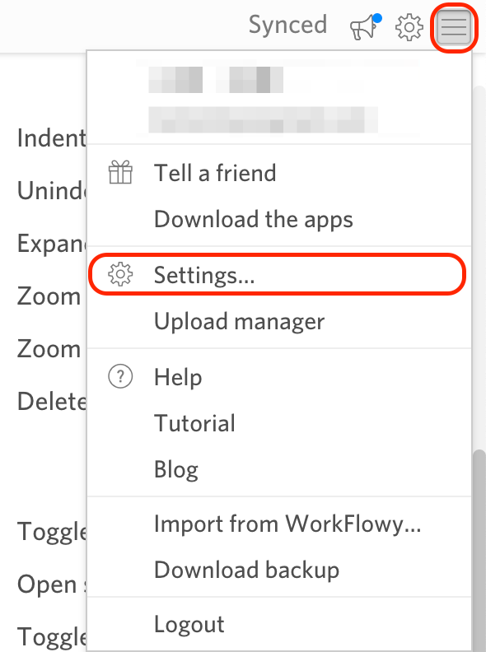Click the gear icon in top toolbar
The image size is (486, 652).
click(409, 27)
